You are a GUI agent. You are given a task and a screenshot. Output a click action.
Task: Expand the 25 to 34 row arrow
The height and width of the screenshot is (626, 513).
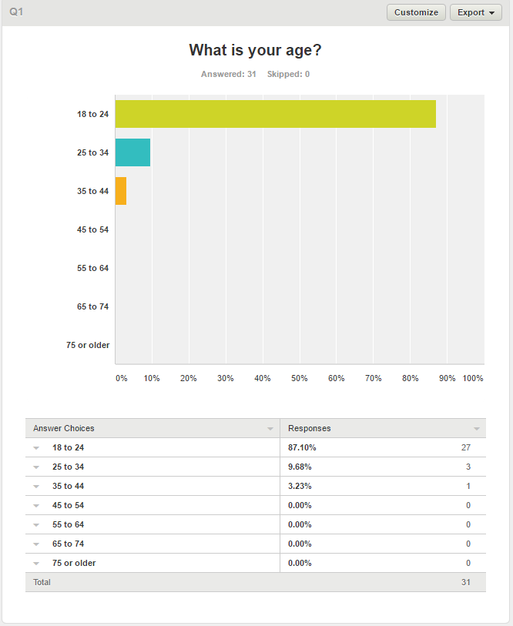coord(36,467)
